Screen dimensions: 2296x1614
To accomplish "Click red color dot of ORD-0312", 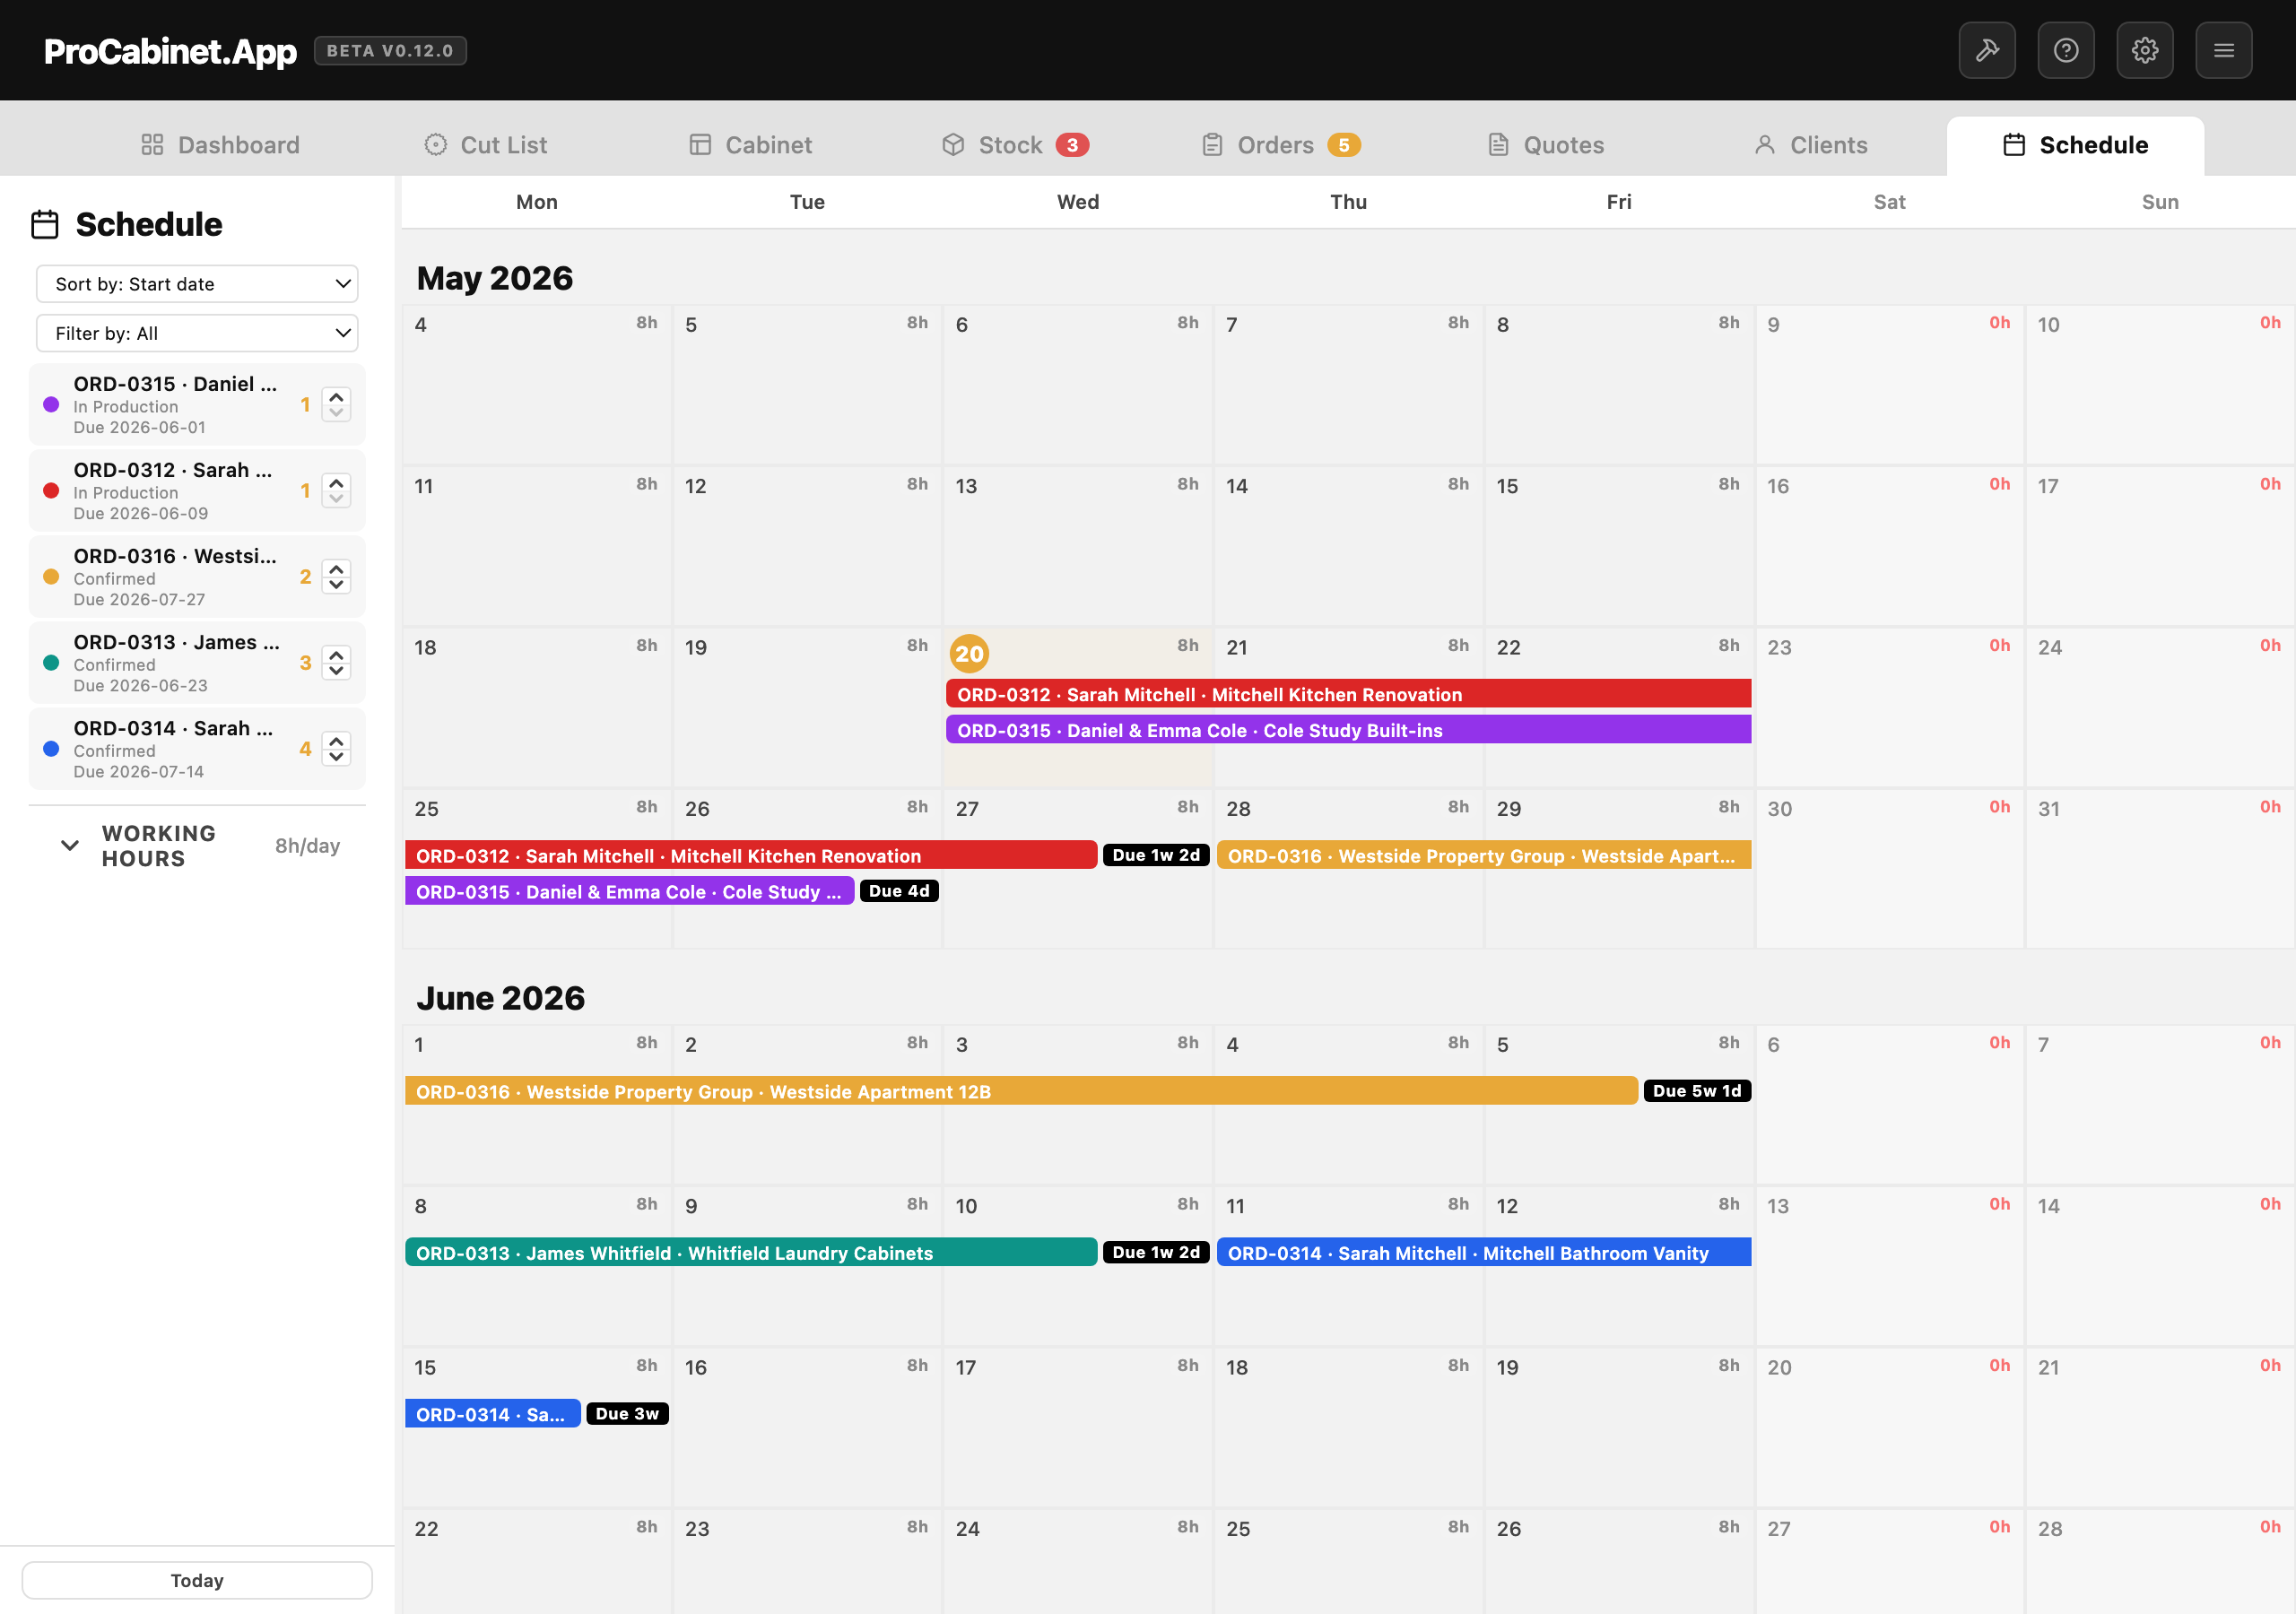I will 51,491.
